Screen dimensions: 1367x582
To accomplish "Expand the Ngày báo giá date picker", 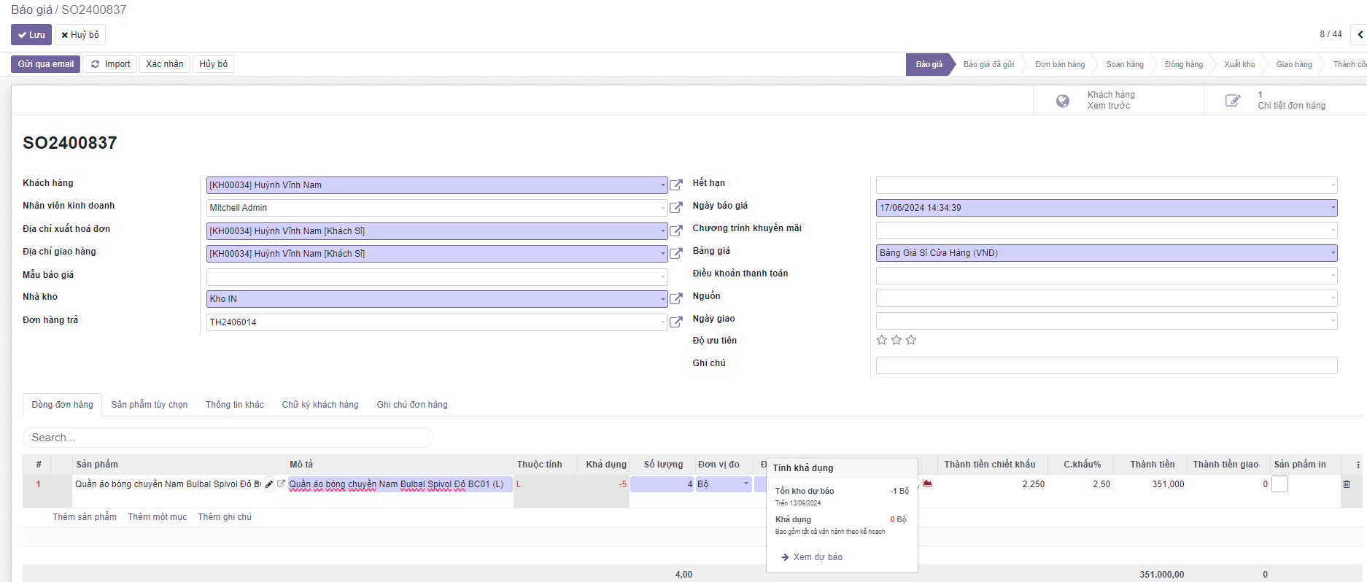I will [1333, 208].
